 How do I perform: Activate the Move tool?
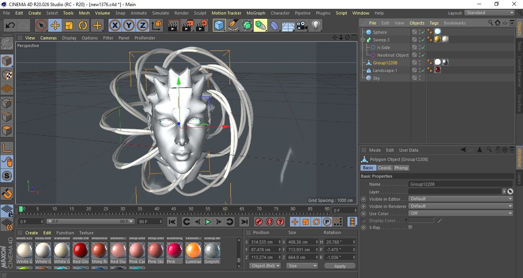(x=55, y=26)
